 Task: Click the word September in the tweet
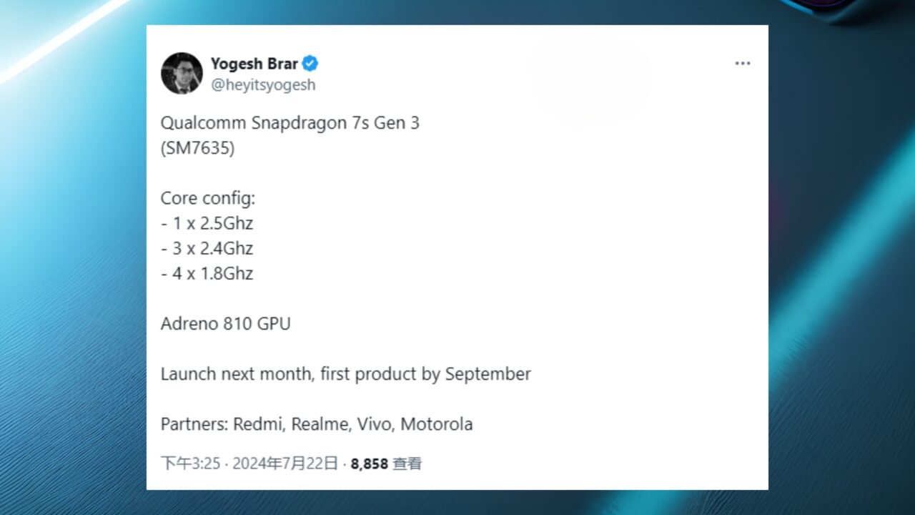[x=488, y=373]
